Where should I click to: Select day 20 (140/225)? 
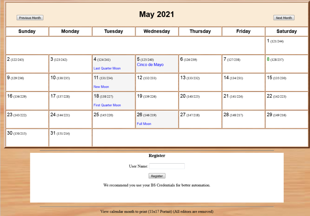click(200, 101)
